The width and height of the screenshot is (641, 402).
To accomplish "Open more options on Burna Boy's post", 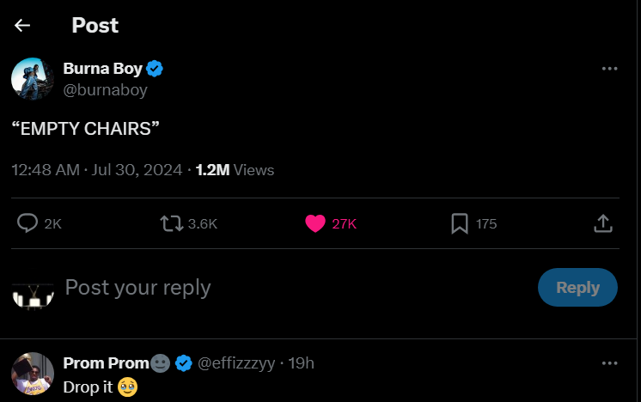I will coord(609,69).
